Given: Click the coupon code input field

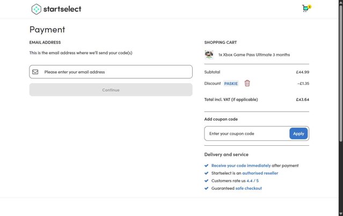Looking at the screenshot, I should [247, 133].
